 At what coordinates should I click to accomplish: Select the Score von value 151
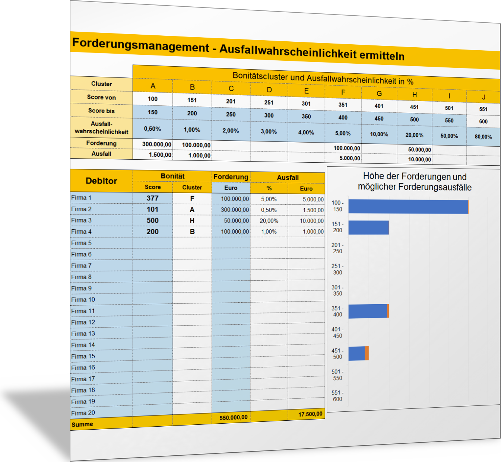coord(192,100)
